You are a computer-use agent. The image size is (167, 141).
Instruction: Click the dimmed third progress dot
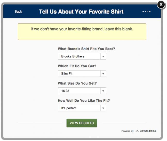148,12
